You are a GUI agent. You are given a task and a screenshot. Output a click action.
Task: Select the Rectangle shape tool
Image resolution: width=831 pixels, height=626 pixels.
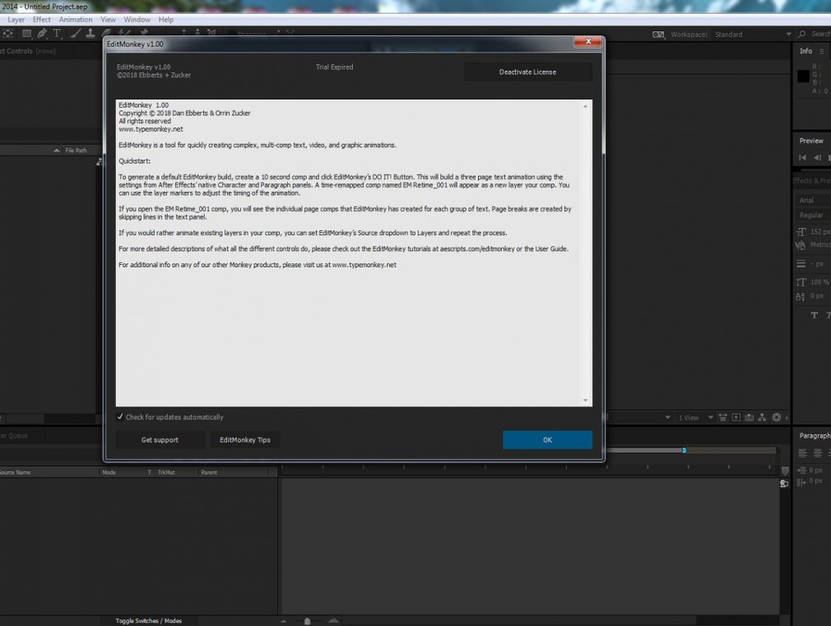click(26, 34)
